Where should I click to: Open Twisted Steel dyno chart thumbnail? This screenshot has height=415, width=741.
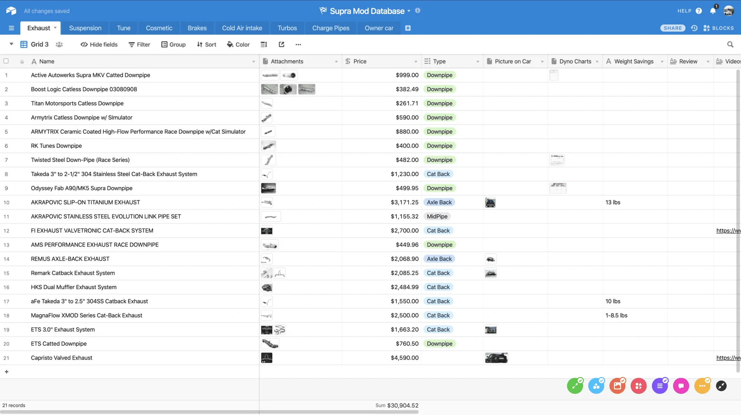click(x=557, y=160)
